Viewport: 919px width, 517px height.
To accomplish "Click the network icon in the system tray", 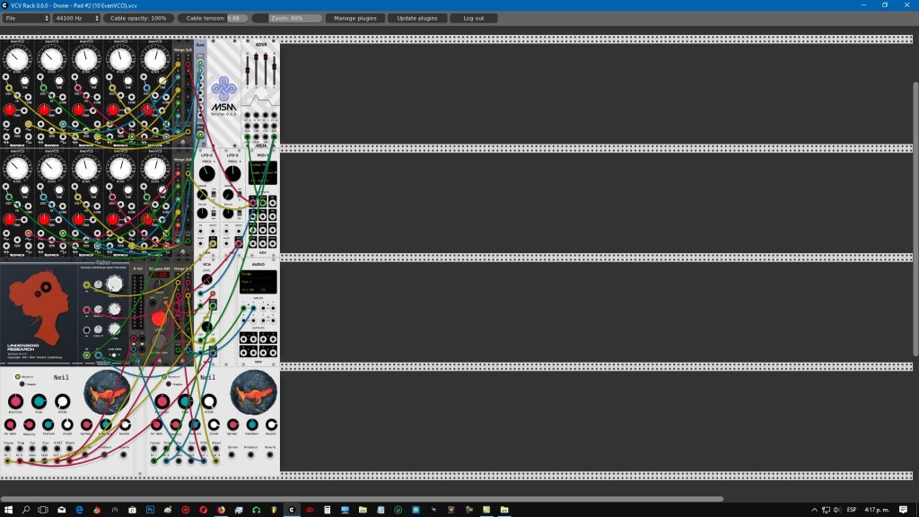I will (x=826, y=510).
